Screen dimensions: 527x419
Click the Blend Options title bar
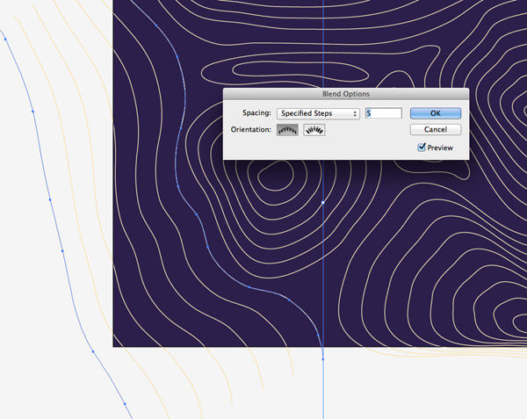(345, 93)
